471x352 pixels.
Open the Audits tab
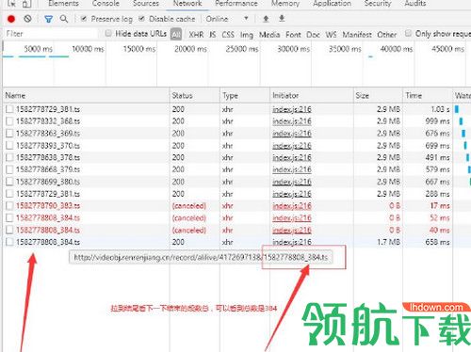(415, 4)
